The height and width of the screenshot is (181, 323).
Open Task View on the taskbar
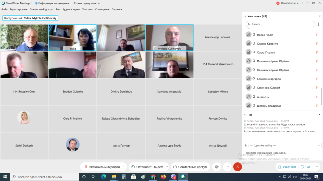click(x=93, y=177)
